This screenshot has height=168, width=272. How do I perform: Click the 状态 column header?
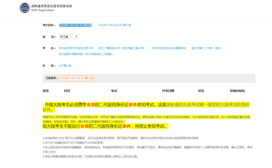pyautogui.click(x=201, y=91)
